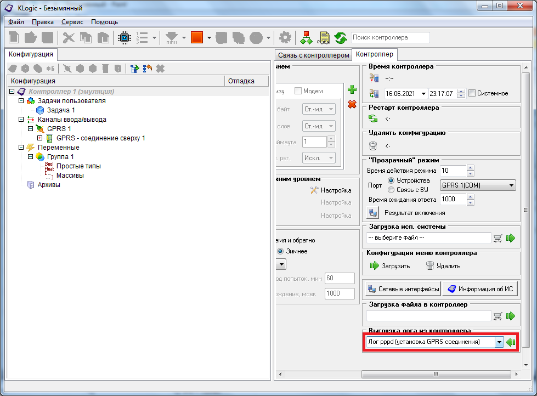537x396 pixels.
Task: Click the Информация об ИС button
Action: 481,289
